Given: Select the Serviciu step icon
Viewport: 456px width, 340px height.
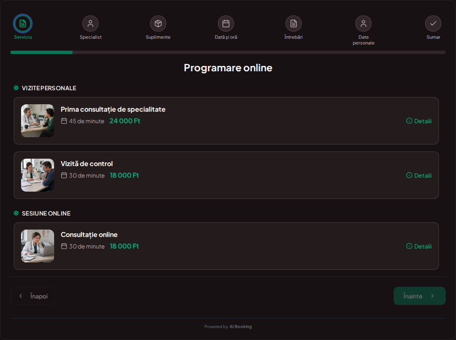Looking at the screenshot, I should point(23,23).
